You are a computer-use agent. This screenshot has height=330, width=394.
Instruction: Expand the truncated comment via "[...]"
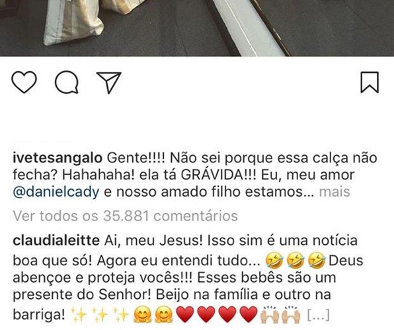pos(319,315)
